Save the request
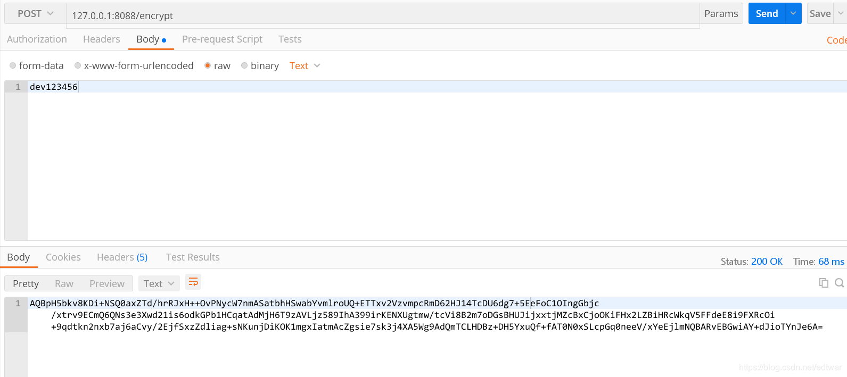847x377 pixels. pos(820,14)
